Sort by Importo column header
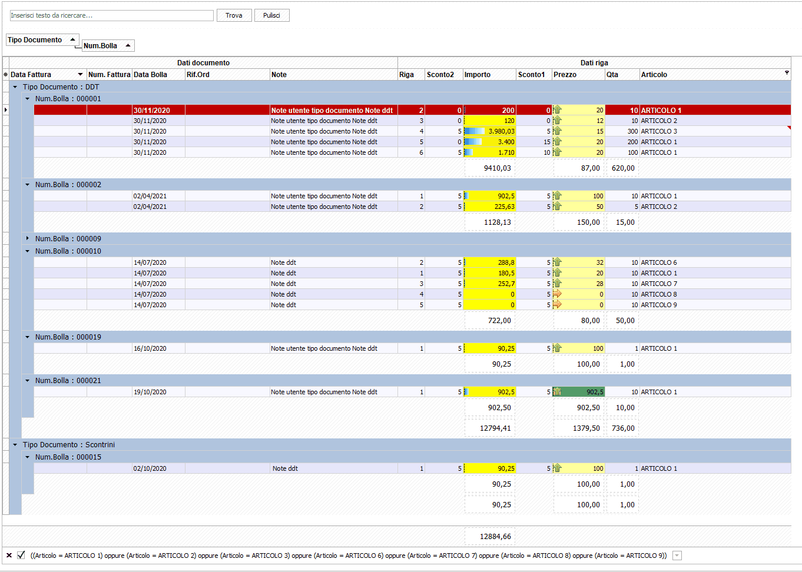802x572 pixels. pyautogui.click(x=489, y=75)
